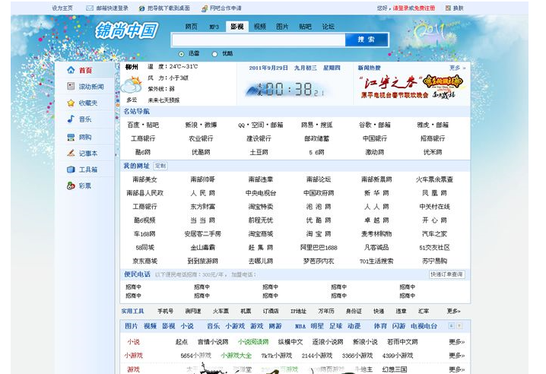Image resolution: width=546 pixels, height=374 pixels.
Task: Click the down arrow icon in category bar
Action: coord(451,326)
